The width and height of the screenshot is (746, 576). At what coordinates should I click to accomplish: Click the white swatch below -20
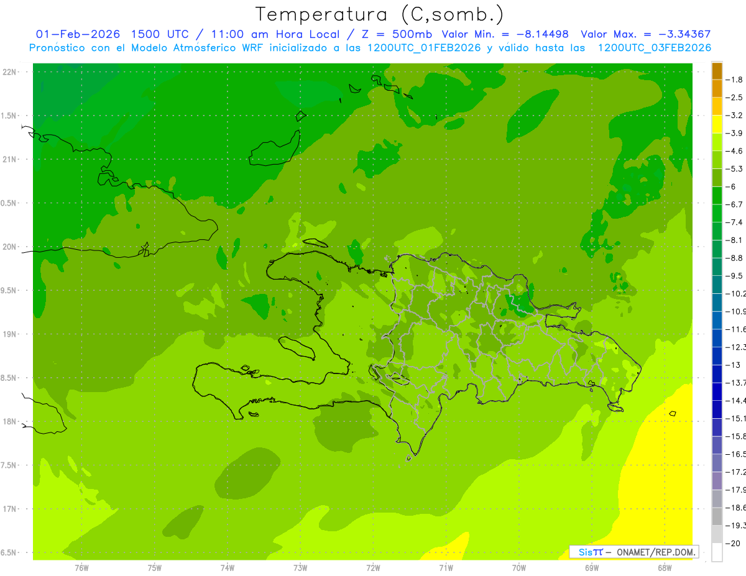pyautogui.click(x=717, y=552)
